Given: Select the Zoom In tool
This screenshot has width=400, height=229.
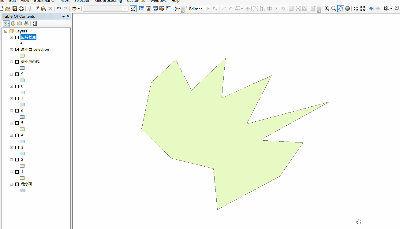Looking at the screenshot, I should (327, 9).
